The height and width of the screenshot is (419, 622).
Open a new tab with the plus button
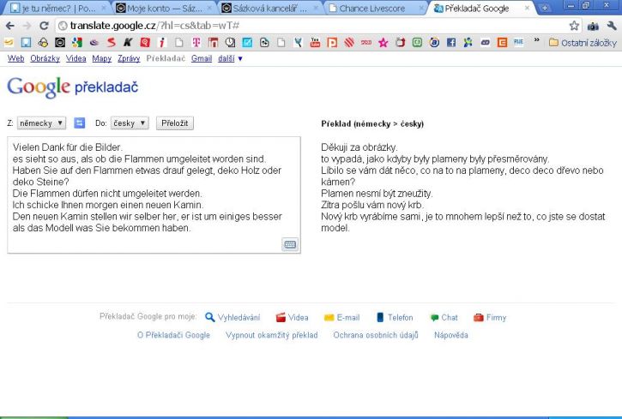pos(545,8)
